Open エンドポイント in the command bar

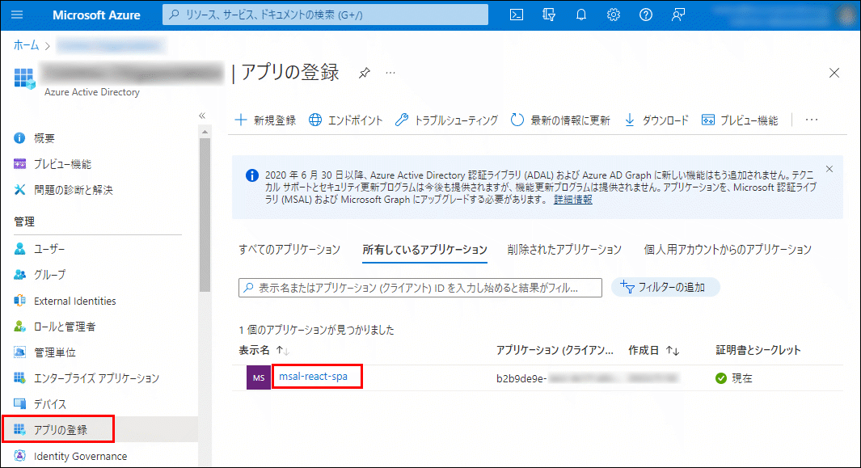pos(345,120)
